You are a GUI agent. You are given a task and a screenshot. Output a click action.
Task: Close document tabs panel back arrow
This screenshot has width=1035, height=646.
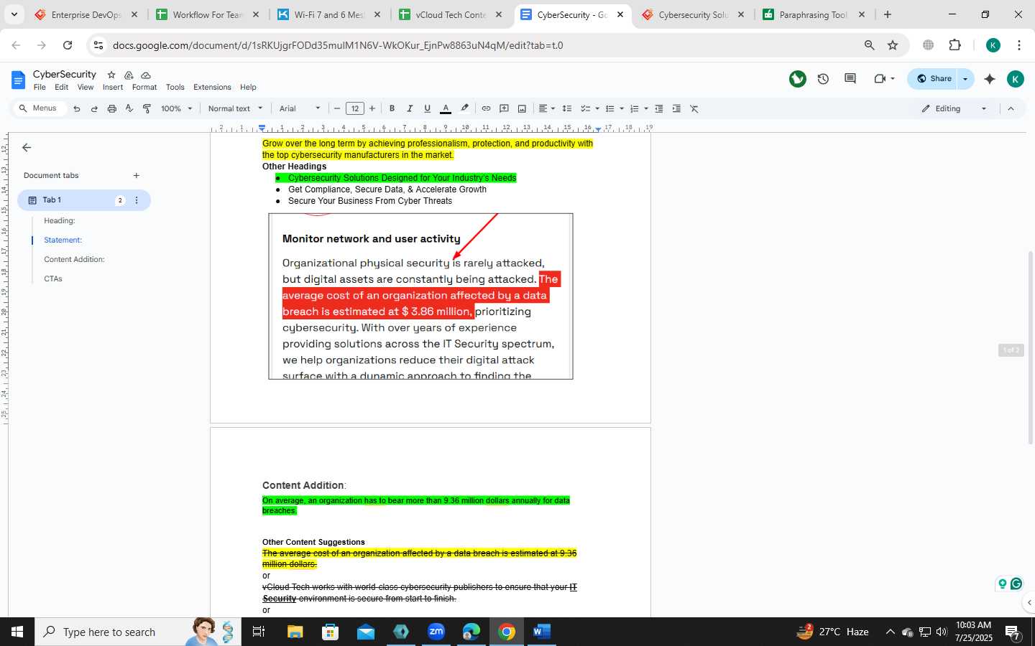27,147
